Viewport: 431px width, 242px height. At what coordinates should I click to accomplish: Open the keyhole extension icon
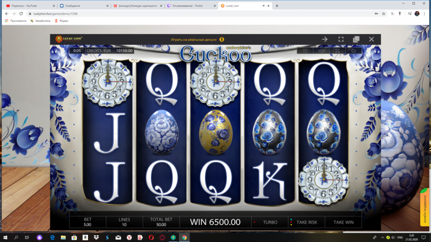pyautogui.click(x=400, y=14)
